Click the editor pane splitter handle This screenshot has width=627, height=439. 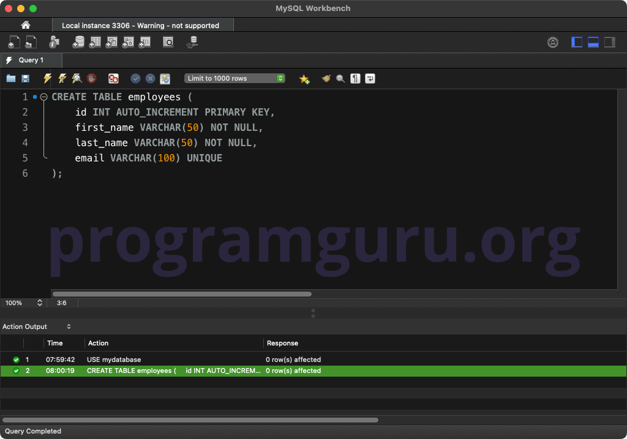tap(313, 313)
